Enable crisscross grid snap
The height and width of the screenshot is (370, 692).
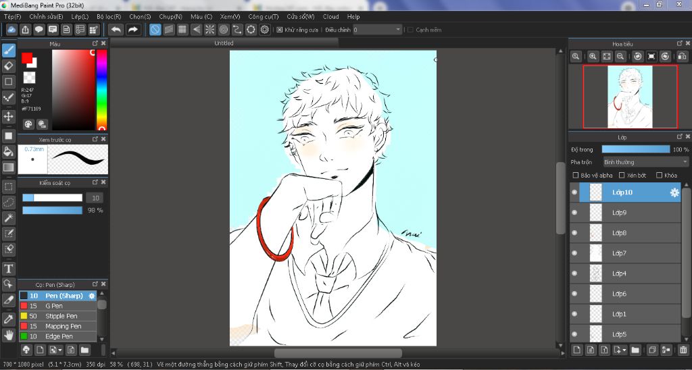[182, 30]
